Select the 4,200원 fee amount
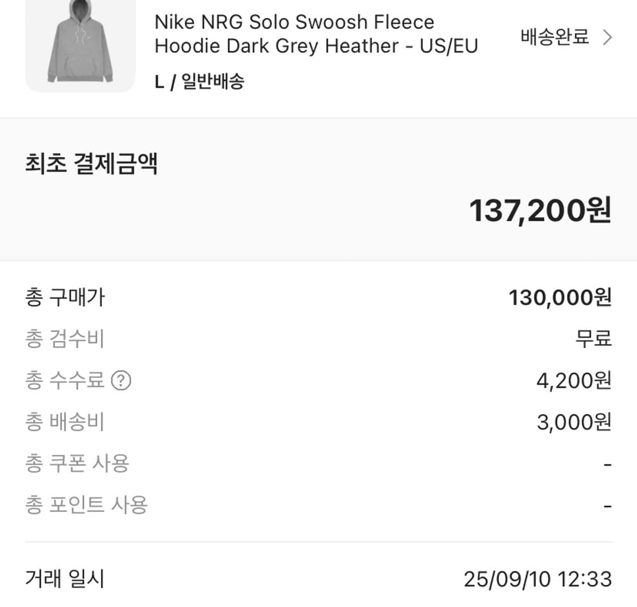This screenshot has height=607, width=637. pyautogui.click(x=574, y=381)
